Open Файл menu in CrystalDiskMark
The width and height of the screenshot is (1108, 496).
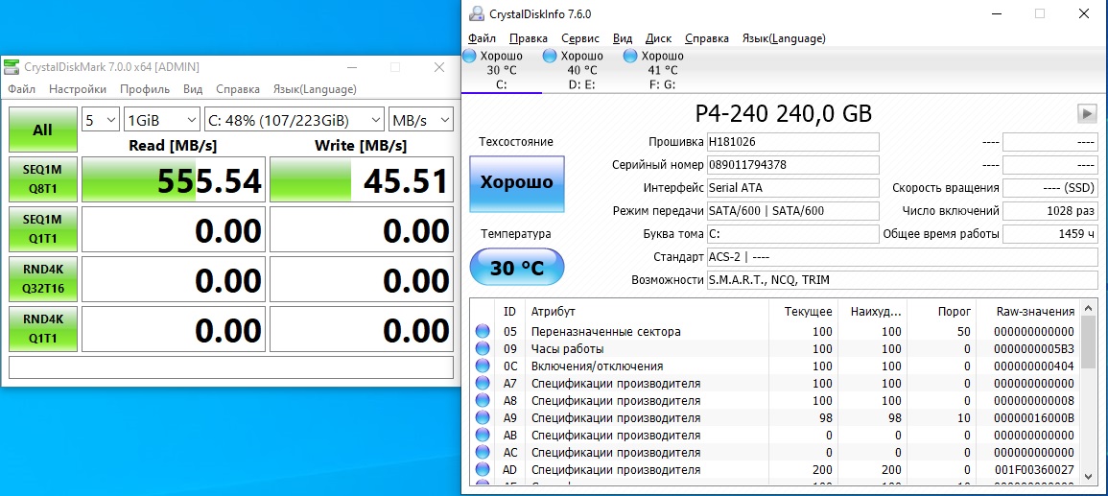(x=22, y=89)
